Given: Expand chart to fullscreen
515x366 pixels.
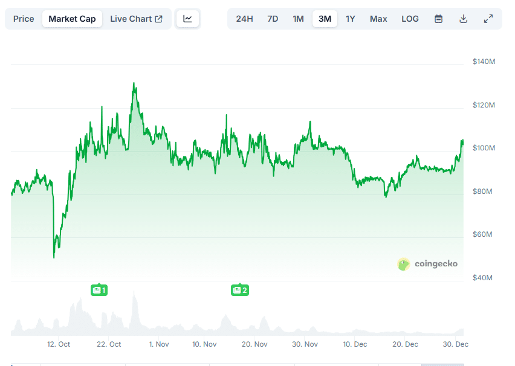Looking at the screenshot, I should coord(488,19).
